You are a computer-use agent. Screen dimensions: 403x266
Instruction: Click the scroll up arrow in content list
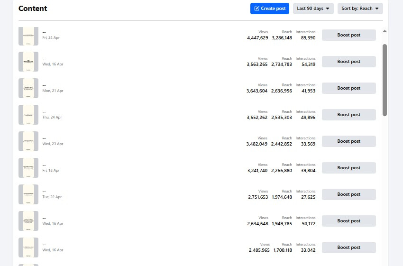(385, 31)
